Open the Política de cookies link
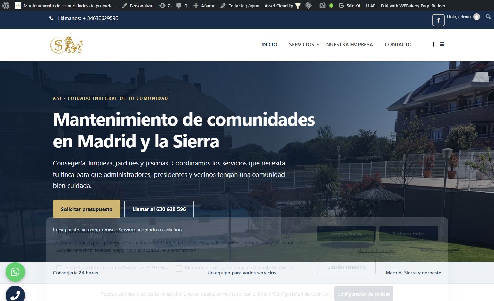 coord(377,250)
